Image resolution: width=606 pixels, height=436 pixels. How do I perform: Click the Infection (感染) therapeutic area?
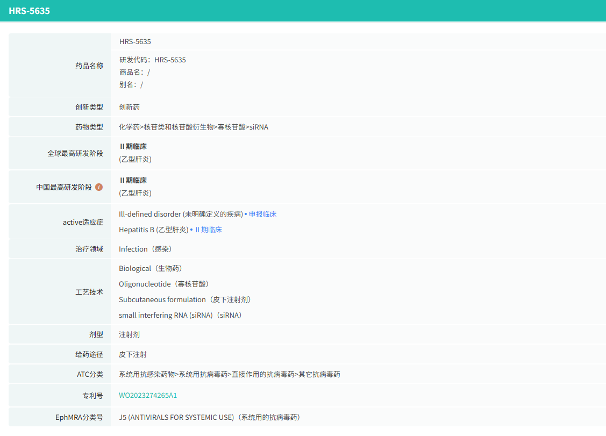(145, 249)
